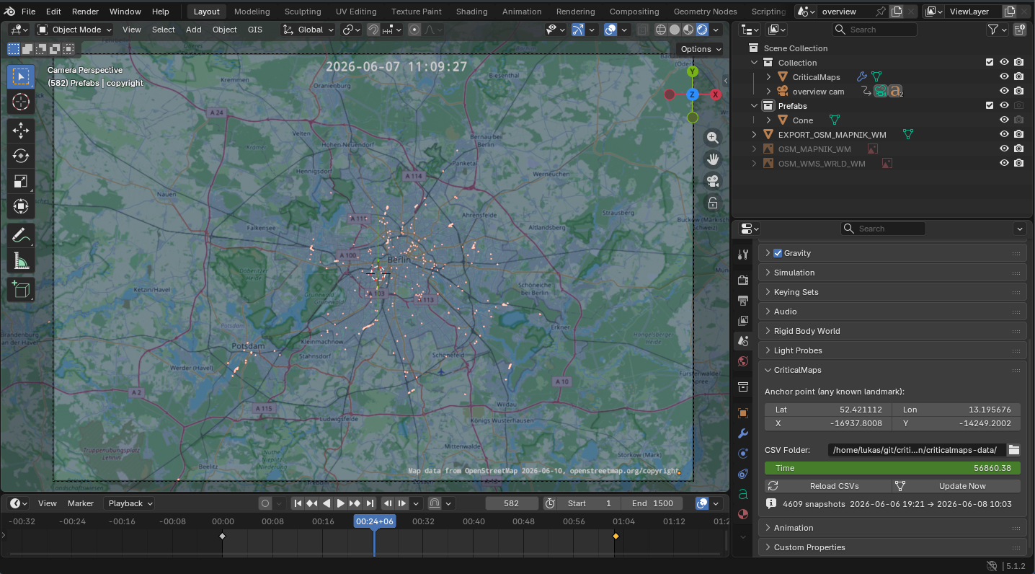Open the Marker menu in the timeline
This screenshot has width=1035, height=574.
(81, 503)
